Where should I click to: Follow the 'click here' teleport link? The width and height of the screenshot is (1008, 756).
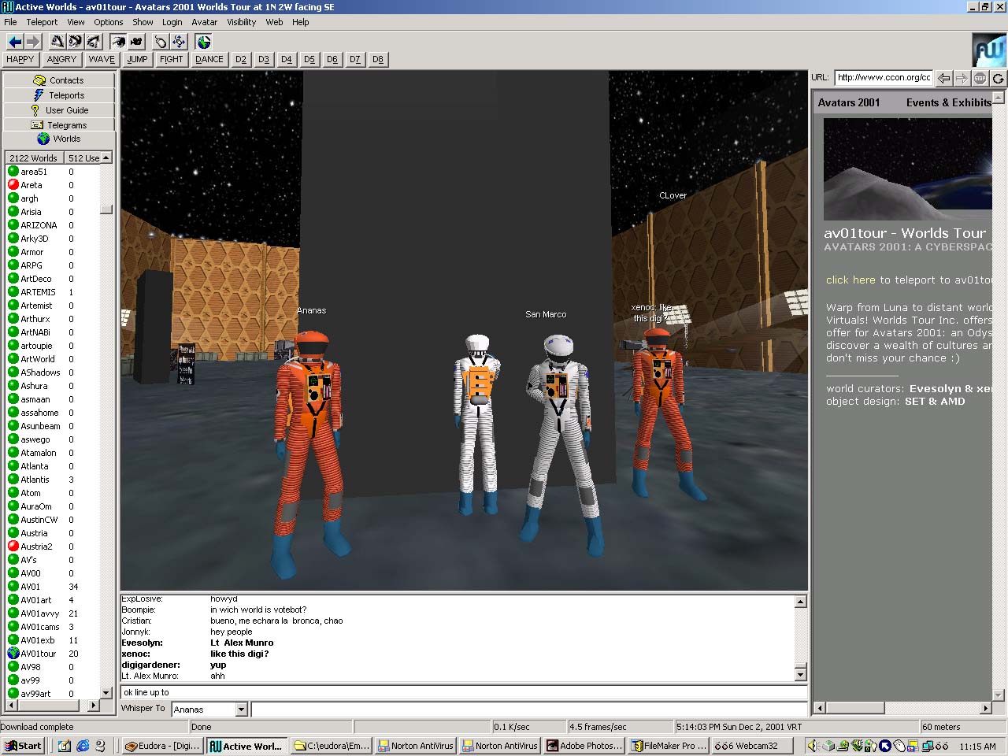coord(850,280)
